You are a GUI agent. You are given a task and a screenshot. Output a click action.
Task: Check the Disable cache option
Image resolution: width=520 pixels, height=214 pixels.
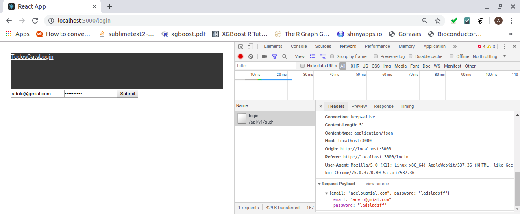(x=411, y=56)
